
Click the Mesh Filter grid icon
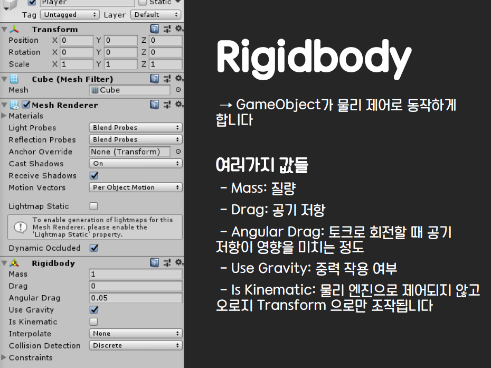(x=14, y=79)
